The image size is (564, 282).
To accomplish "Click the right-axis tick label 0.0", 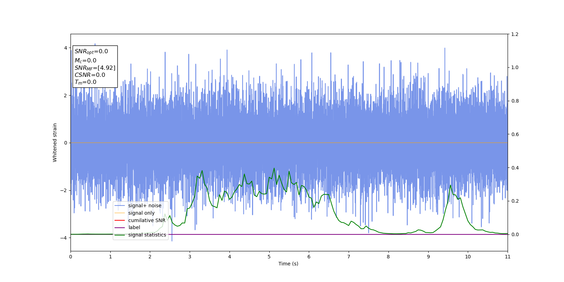I will 515,234.
